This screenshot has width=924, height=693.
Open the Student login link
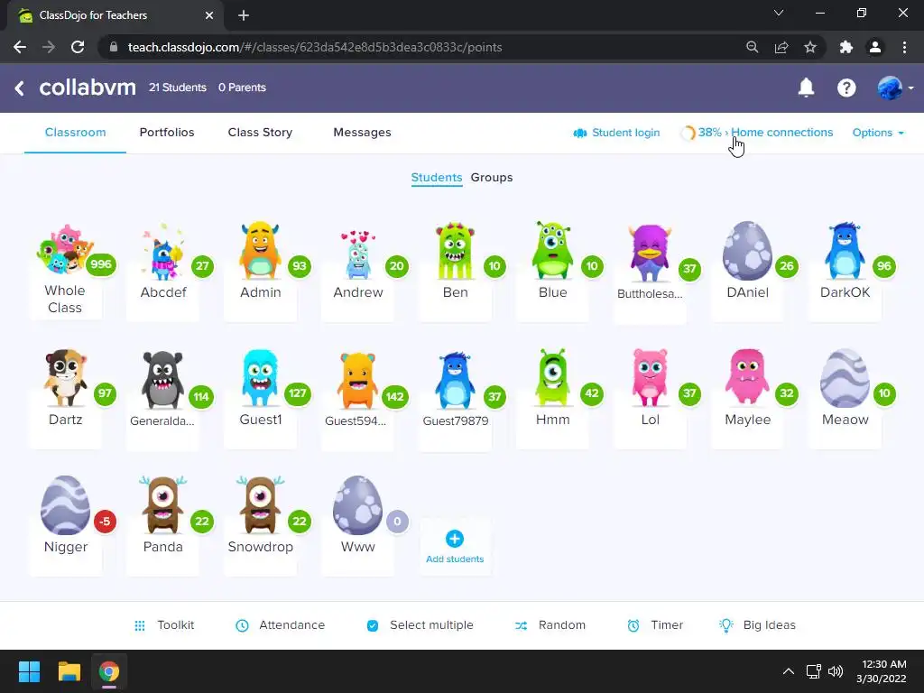(x=616, y=133)
